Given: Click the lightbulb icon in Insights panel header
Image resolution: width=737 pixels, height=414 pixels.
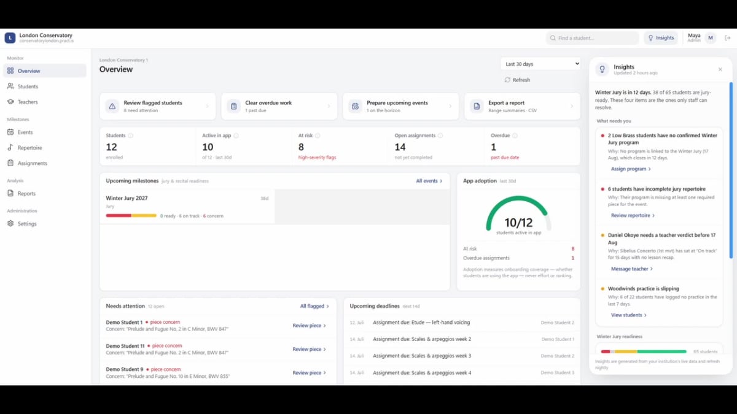Looking at the screenshot, I should pos(602,69).
